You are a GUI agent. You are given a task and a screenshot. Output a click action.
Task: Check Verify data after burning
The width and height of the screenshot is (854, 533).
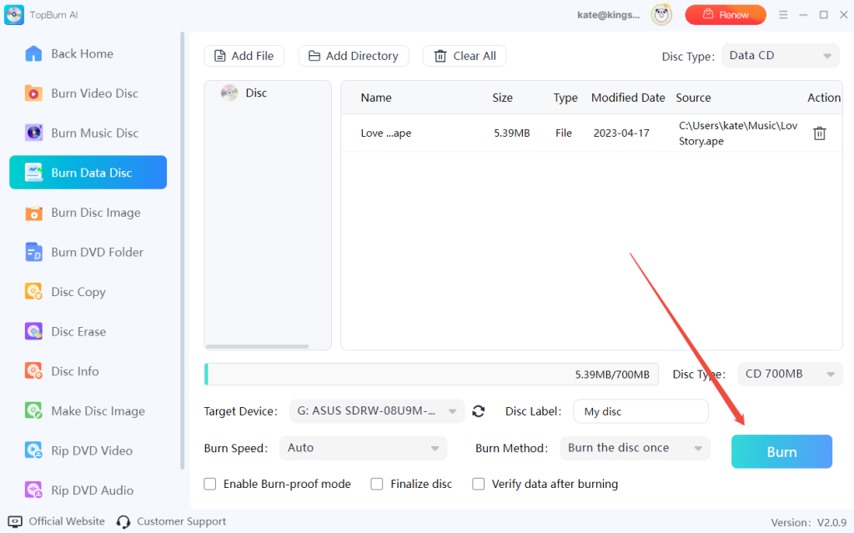pyautogui.click(x=479, y=484)
